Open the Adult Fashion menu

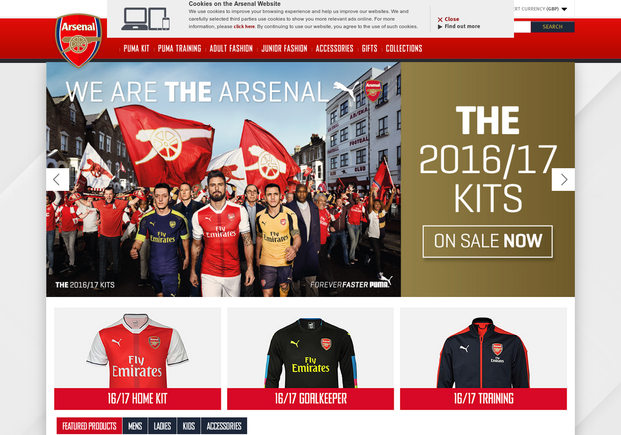[x=231, y=49]
